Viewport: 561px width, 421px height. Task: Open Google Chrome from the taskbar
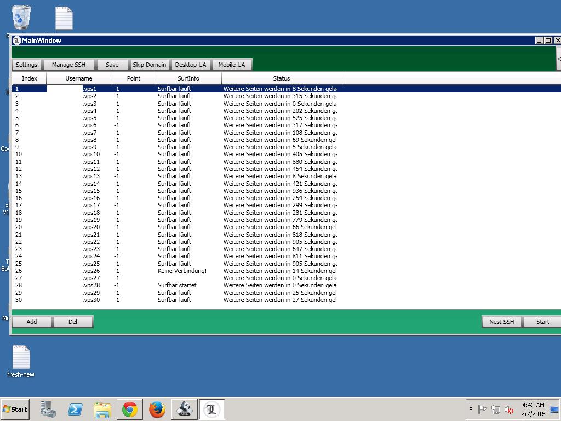[x=130, y=409]
